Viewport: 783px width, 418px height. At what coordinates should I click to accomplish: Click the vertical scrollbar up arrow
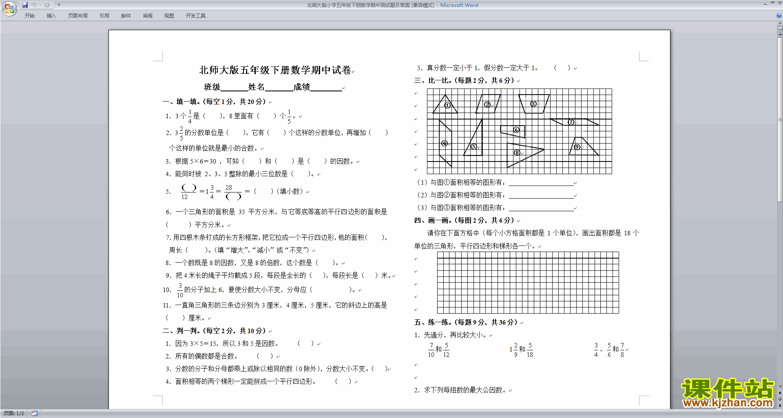tap(780, 35)
